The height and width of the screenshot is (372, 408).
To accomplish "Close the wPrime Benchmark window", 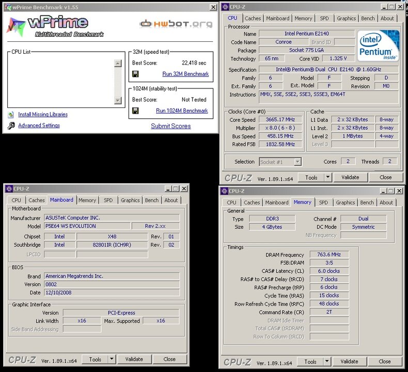I will pyautogui.click(x=213, y=7).
